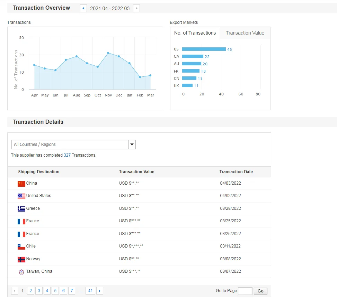Click the US bar in Export Markets chart
This screenshot has height=298, width=337.
click(x=204, y=49)
